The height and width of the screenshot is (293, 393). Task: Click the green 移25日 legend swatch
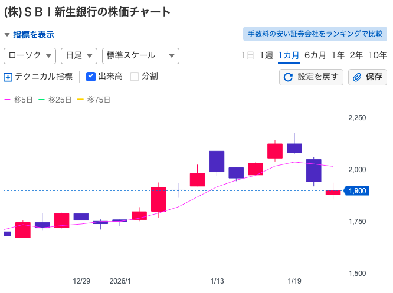coord(42,100)
